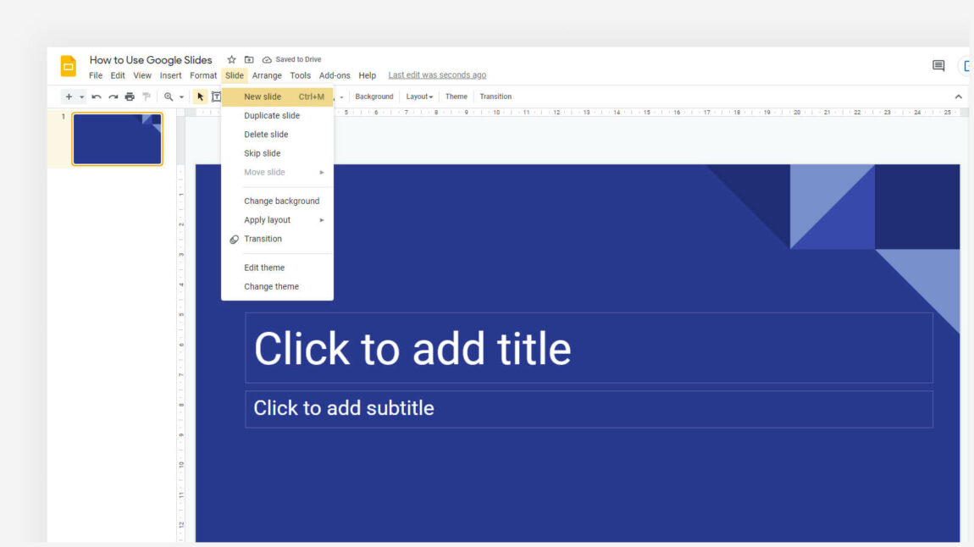Choose the Select cursor tool

(x=200, y=96)
